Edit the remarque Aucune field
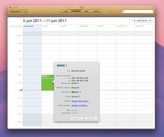Image resolution: width=164 pixels, height=137 pixels. 75,113
